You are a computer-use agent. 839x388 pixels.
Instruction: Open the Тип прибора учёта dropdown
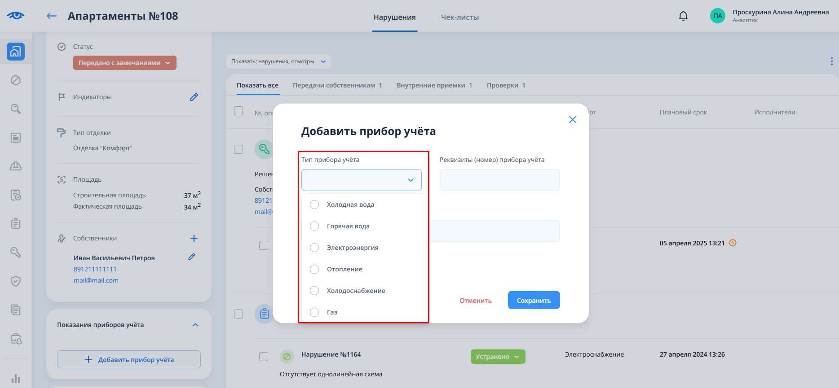(x=361, y=180)
